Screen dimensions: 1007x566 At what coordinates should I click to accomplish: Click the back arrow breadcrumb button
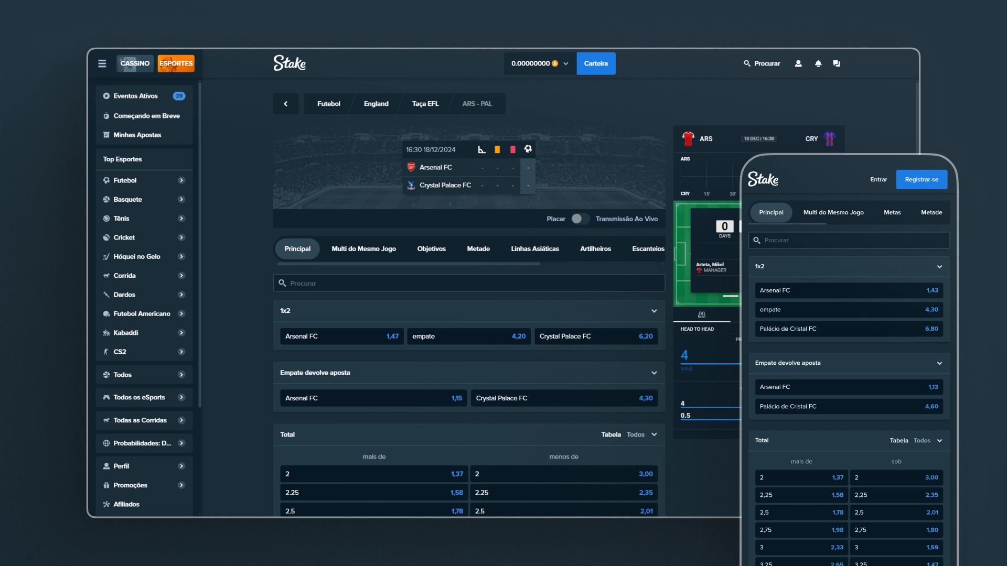tap(286, 104)
